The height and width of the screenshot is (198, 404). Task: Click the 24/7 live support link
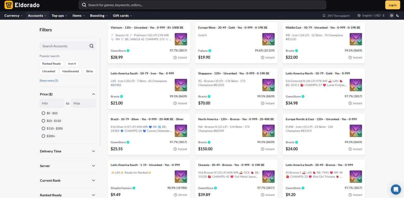336,15
